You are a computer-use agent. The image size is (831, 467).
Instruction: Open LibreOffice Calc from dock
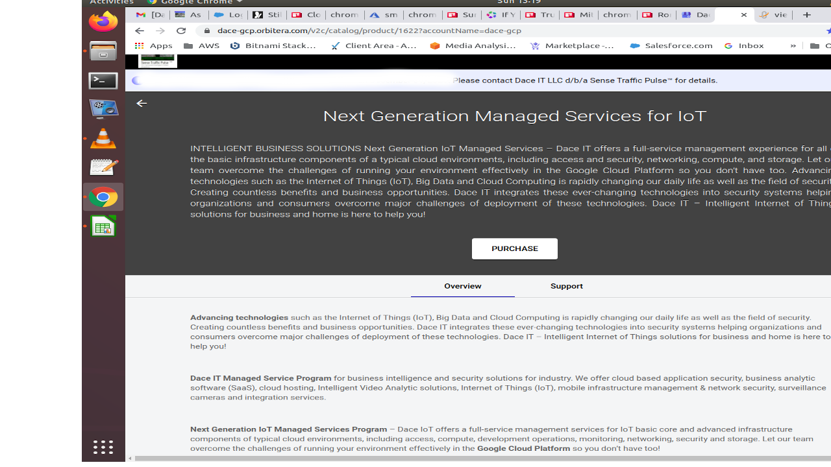[x=103, y=226]
